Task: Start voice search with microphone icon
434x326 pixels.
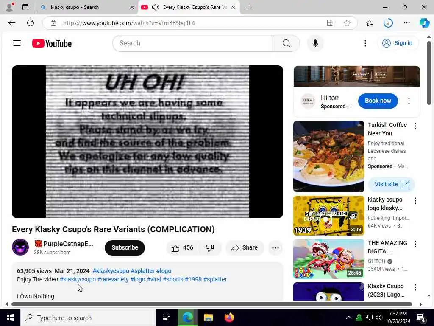Action: [315, 43]
